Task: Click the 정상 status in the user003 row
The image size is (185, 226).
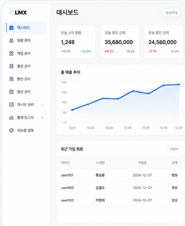Action: click(174, 200)
